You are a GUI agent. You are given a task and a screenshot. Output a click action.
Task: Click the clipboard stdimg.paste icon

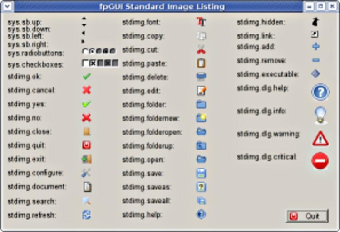pos(201,63)
